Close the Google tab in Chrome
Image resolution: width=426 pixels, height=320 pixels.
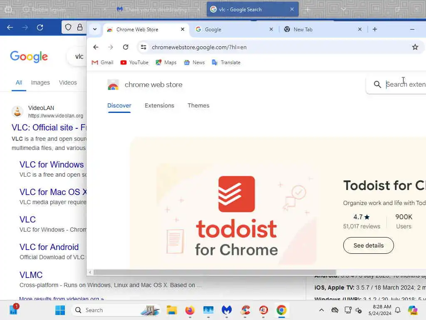(x=271, y=29)
